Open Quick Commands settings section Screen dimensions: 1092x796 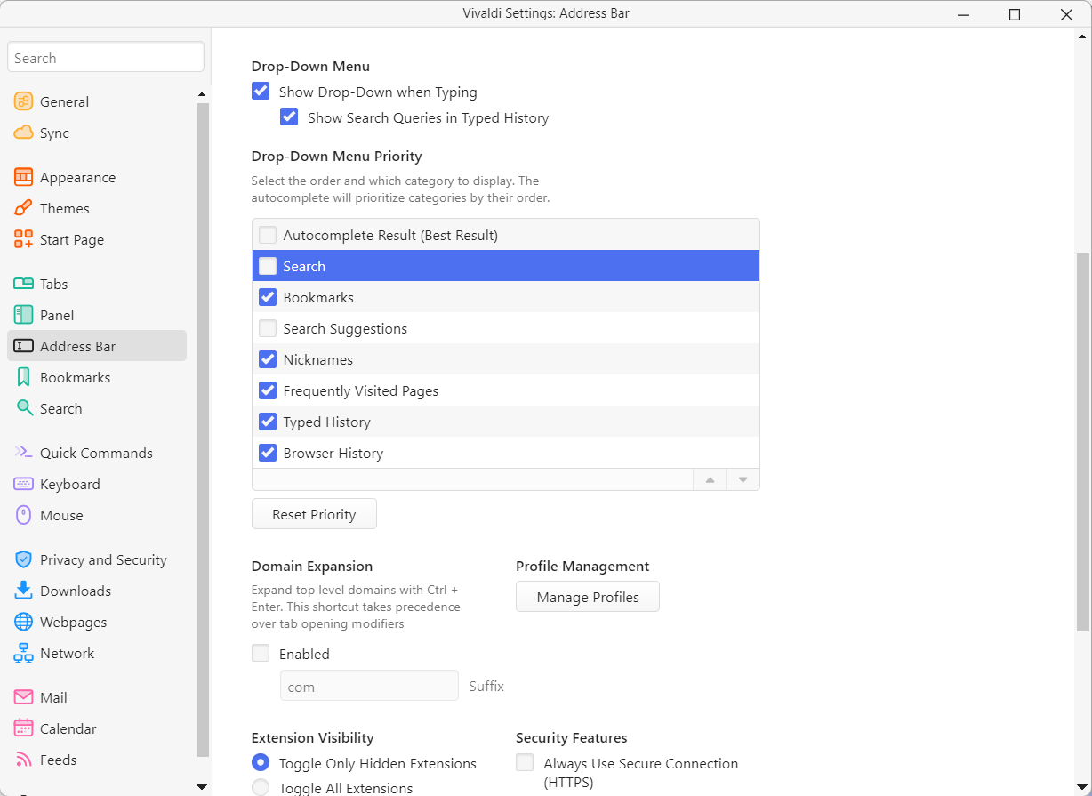(97, 453)
